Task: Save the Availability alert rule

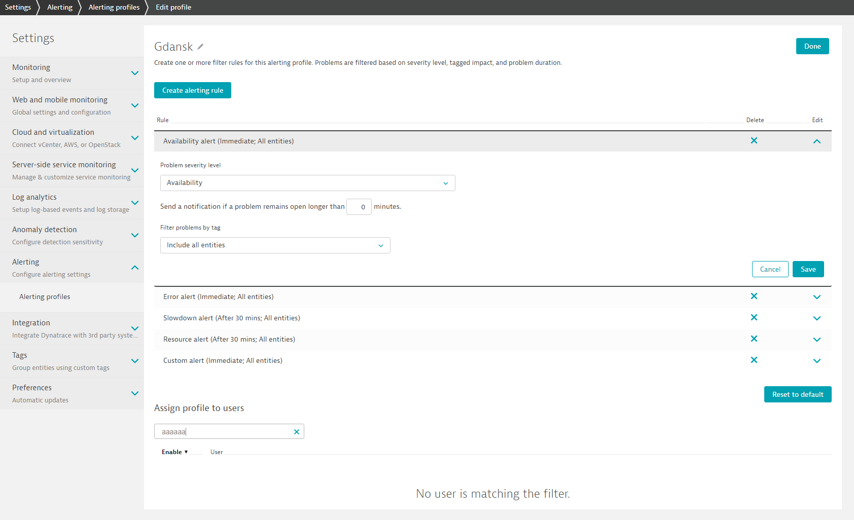Action: point(808,269)
